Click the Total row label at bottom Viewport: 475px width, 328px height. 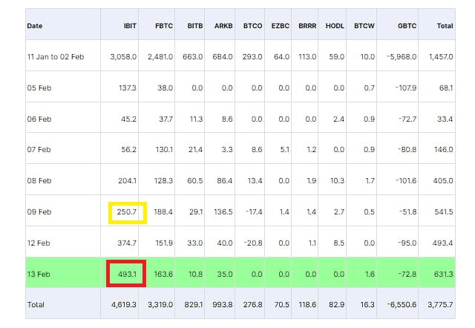(x=36, y=304)
